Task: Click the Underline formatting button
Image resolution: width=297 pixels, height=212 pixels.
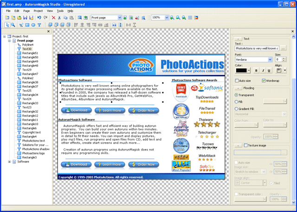Action: [x=269, y=70]
